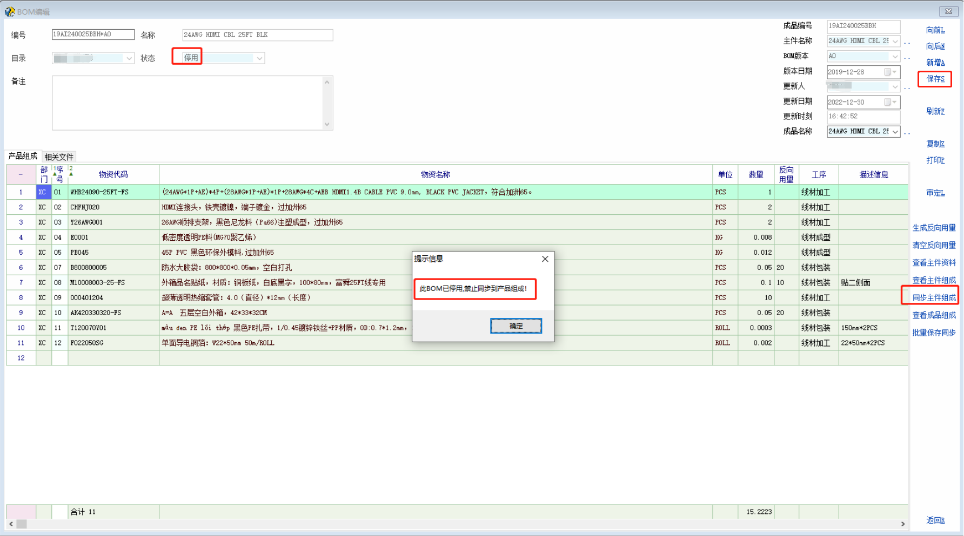Viewport: 964px width, 536px height.
Task: Close the 提示信息 dialog with X
Action: (545, 259)
